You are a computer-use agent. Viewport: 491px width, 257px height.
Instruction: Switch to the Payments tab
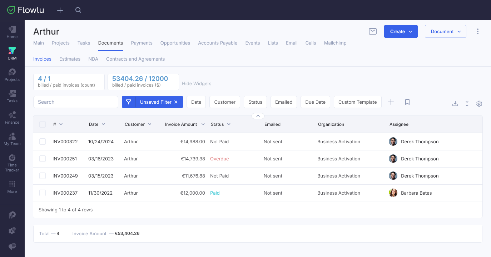click(x=142, y=43)
